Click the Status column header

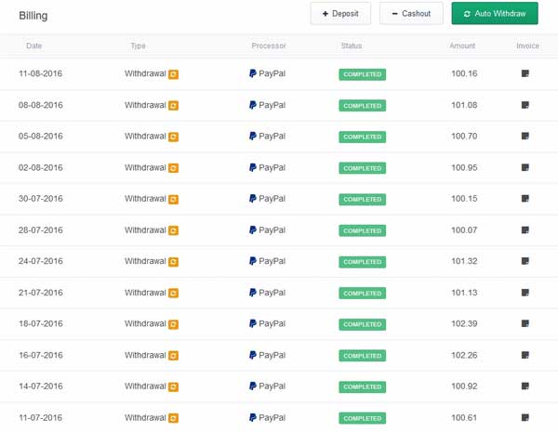click(x=352, y=46)
